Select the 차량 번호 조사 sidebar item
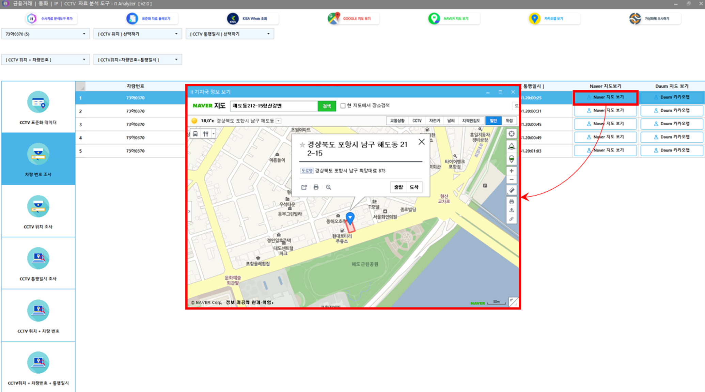 pyautogui.click(x=38, y=159)
